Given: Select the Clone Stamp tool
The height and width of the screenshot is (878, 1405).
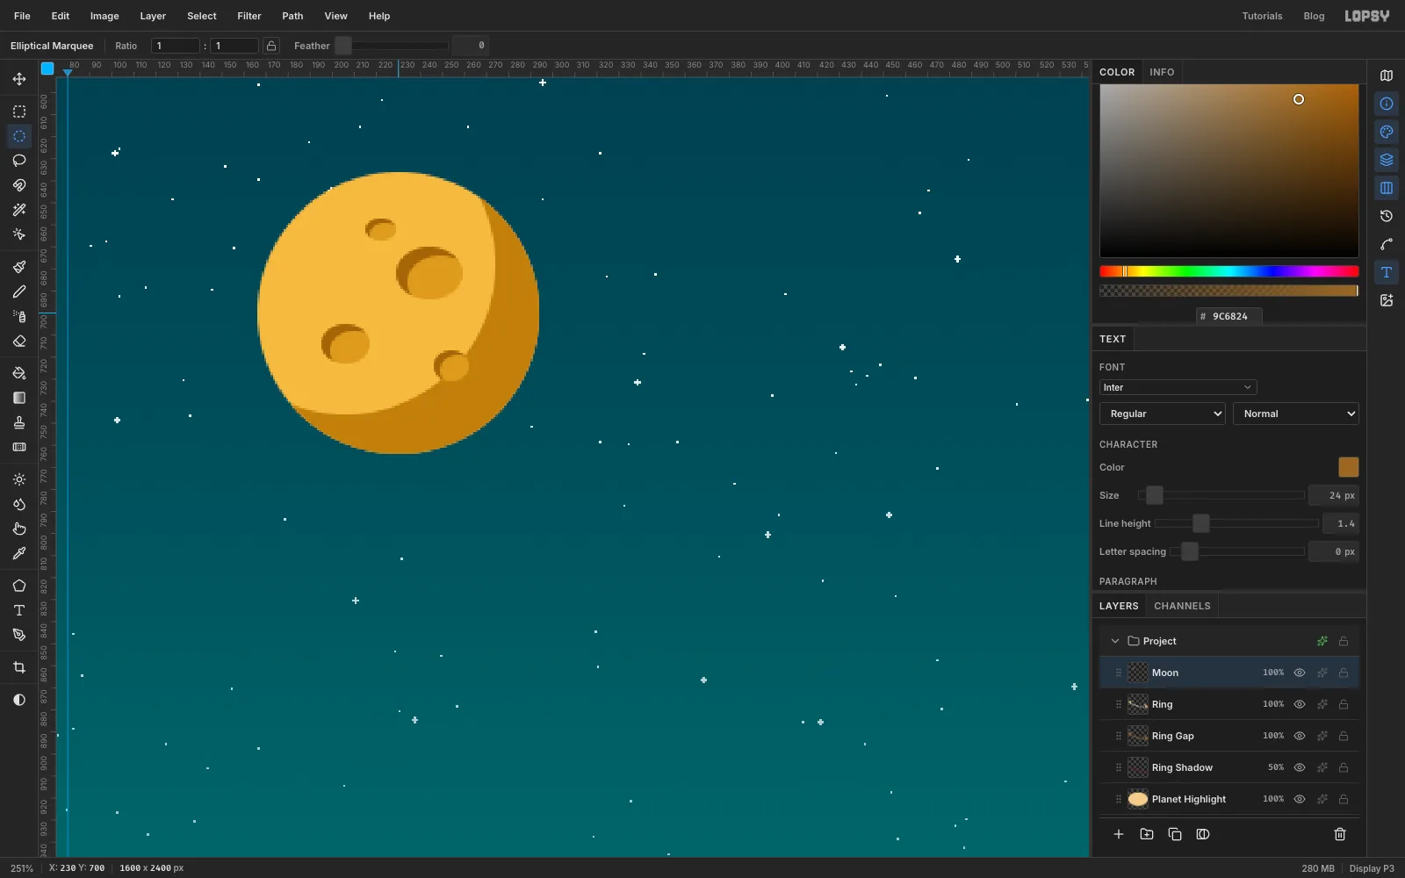Looking at the screenshot, I should (x=19, y=422).
